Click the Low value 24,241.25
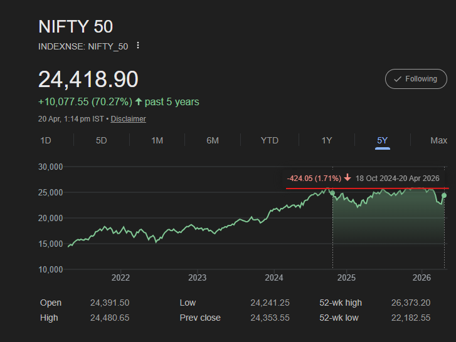The width and height of the screenshot is (456, 342). [270, 303]
